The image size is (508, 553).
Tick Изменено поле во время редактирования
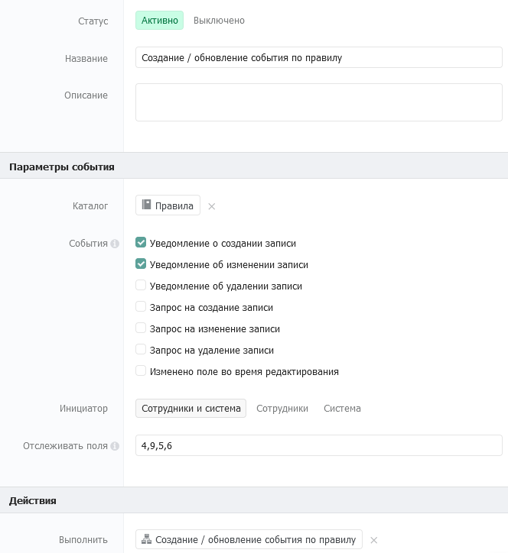point(141,371)
